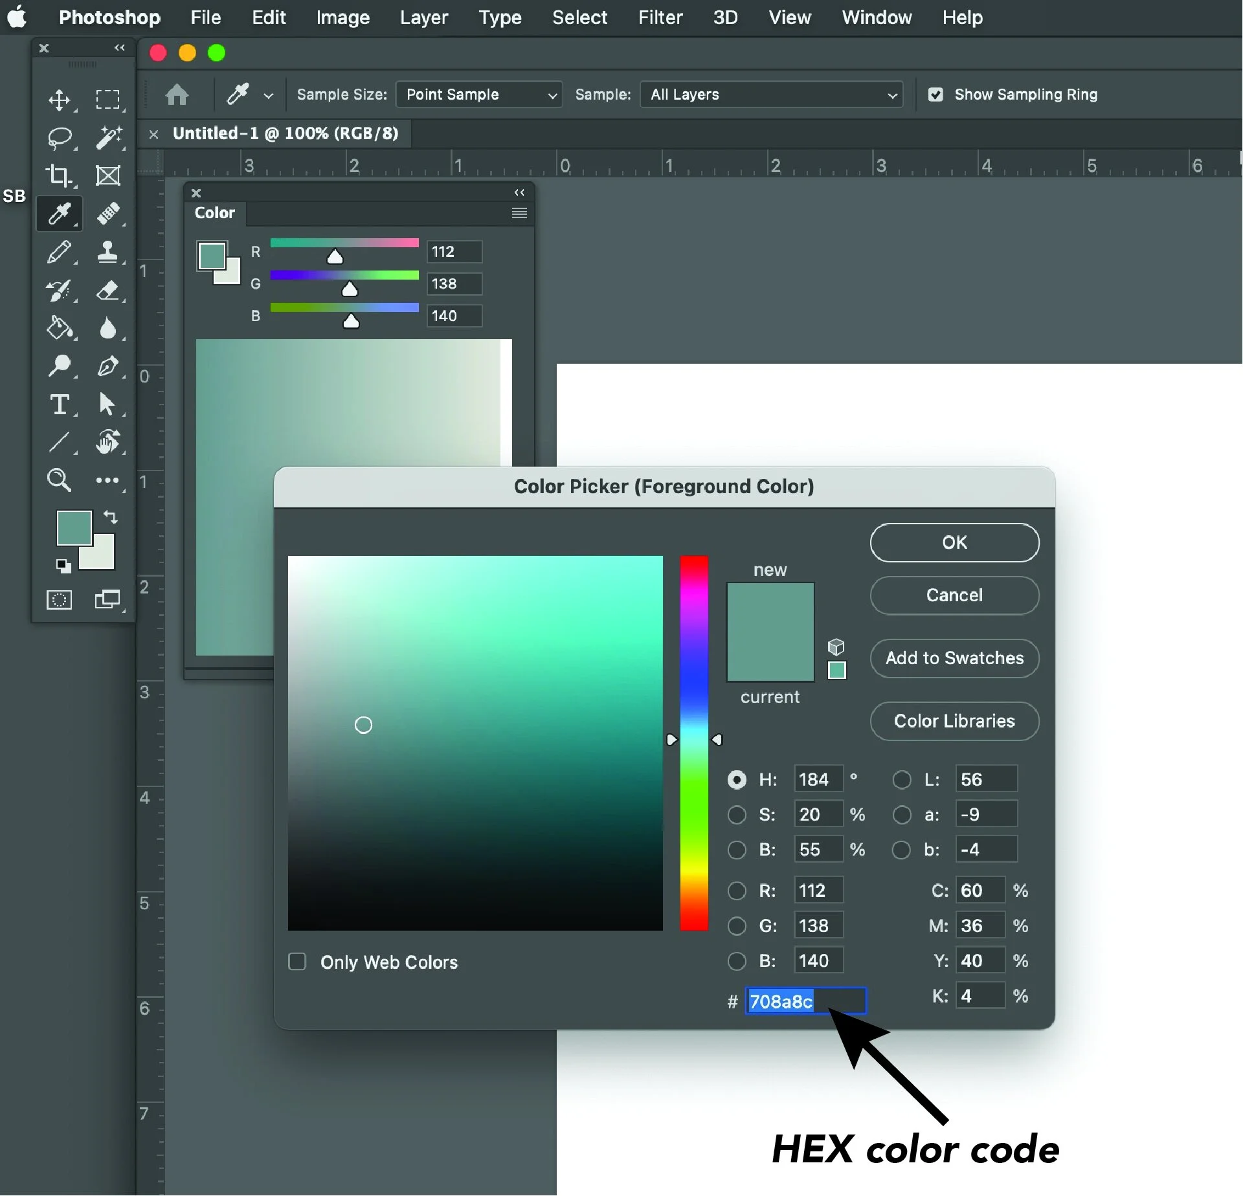Disable Show Sampling Ring

click(935, 94)
